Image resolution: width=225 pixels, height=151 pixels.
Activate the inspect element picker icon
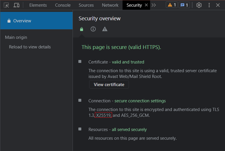pyautogui.click(x=6, y=5)
